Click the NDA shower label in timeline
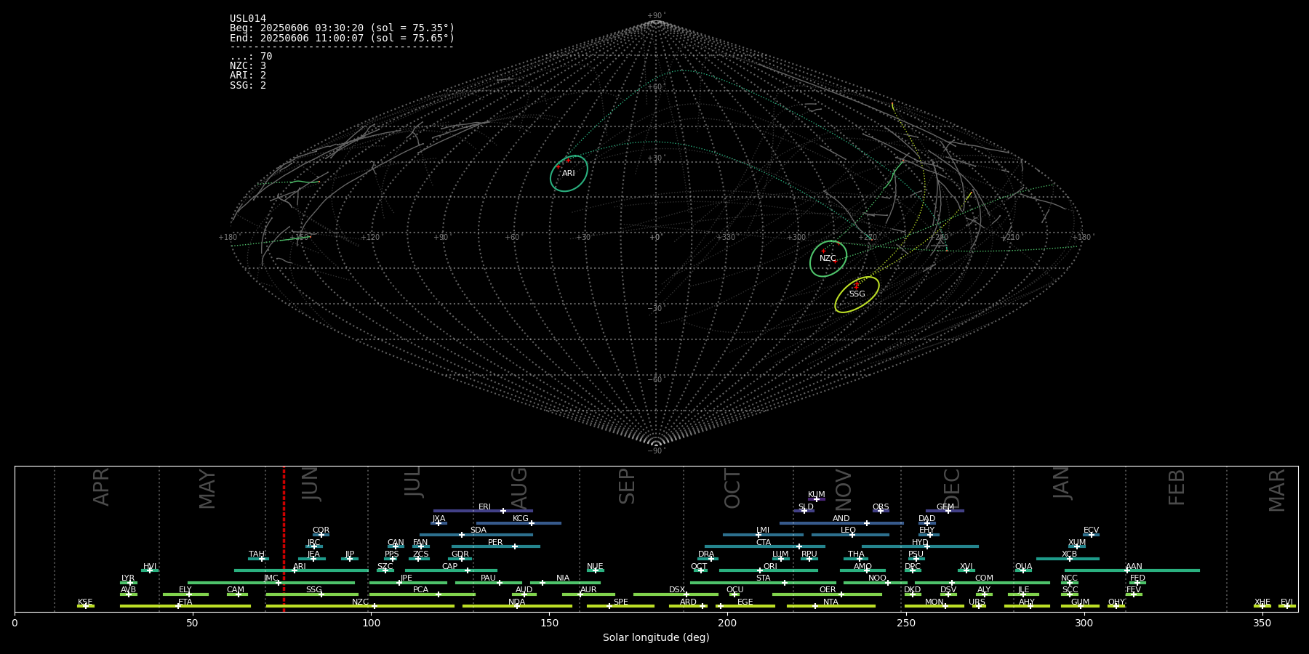The height and width of the screenshot is (654, 1309). coord(516,602)
